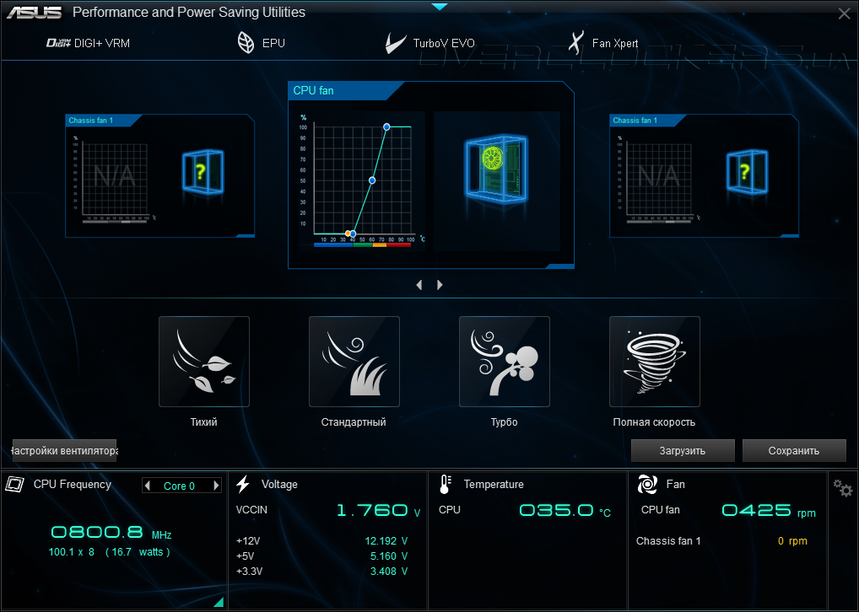Click the middle fan curve point at 50%
Image resolution: width=859 pixels, height=612 pixels.
(372, 180)
